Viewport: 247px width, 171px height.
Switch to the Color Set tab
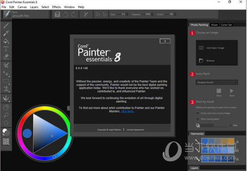coord(226,25)
